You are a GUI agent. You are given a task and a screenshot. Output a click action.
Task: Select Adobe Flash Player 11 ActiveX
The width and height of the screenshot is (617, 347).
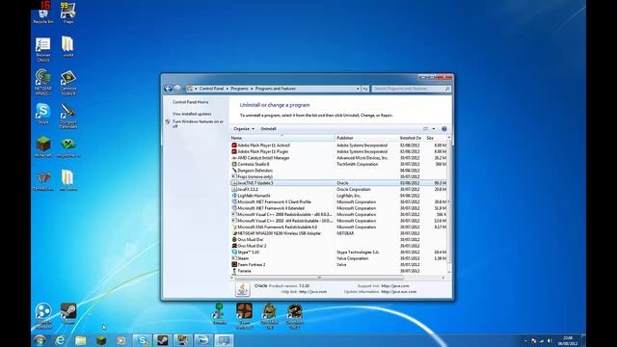click(338, 146)
